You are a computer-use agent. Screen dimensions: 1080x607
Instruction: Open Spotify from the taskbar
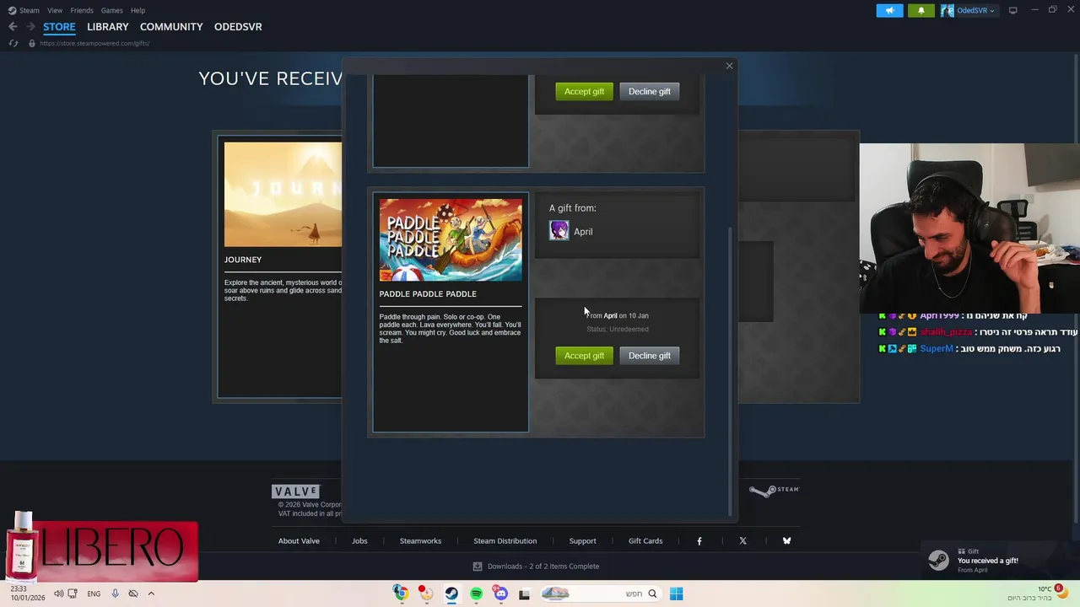coord(477,594)
